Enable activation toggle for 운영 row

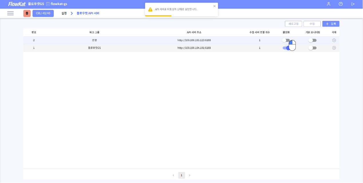pyautogui.click(x=286, y=40)
